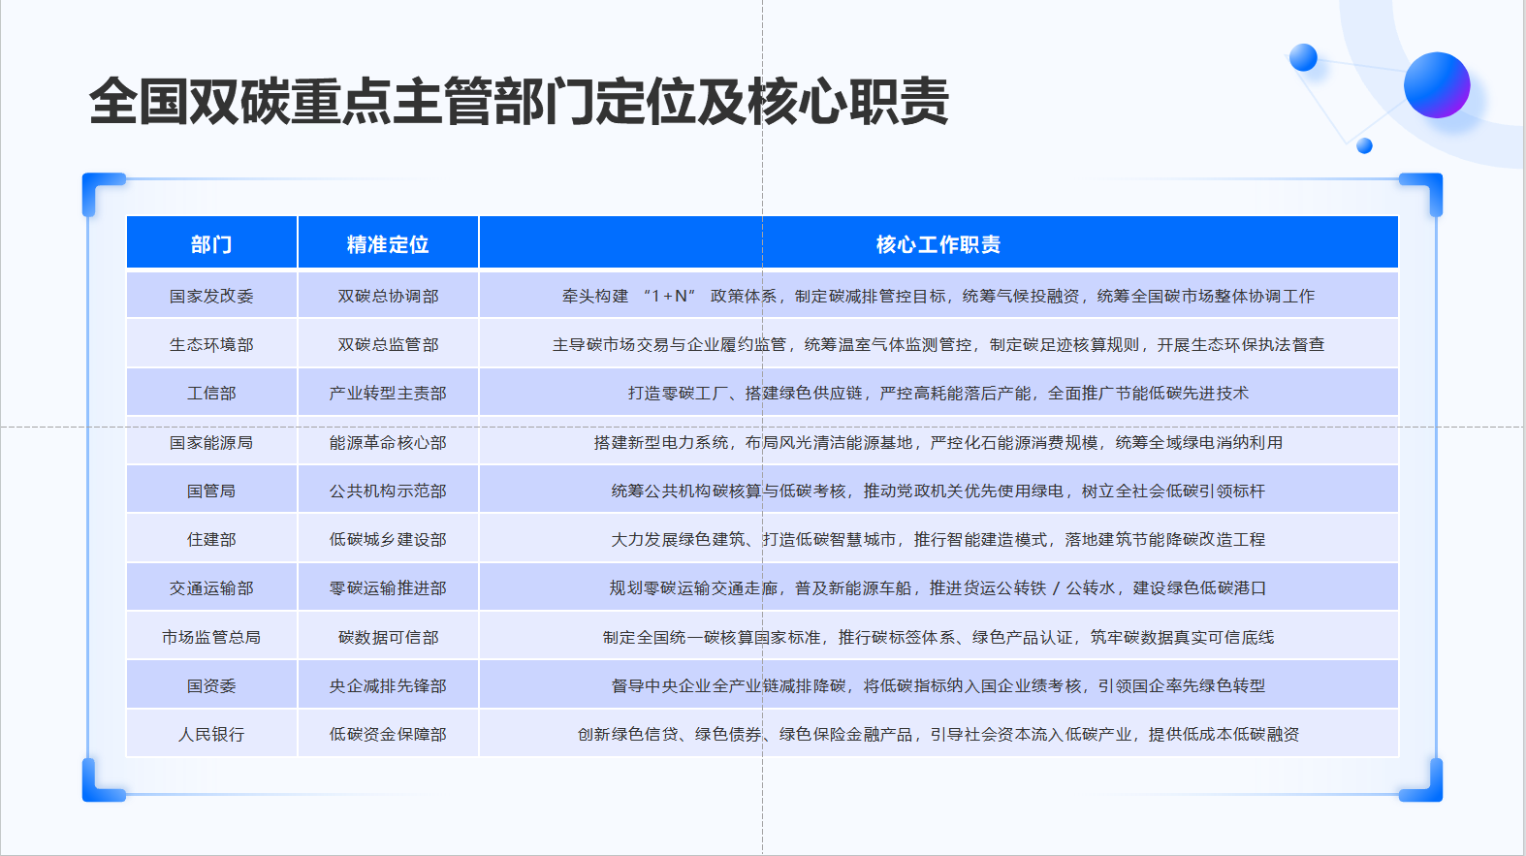Viewport: 1526px width, 856px height.
Task: Click the 部门 column header
Action: click(x=211, y=242)
